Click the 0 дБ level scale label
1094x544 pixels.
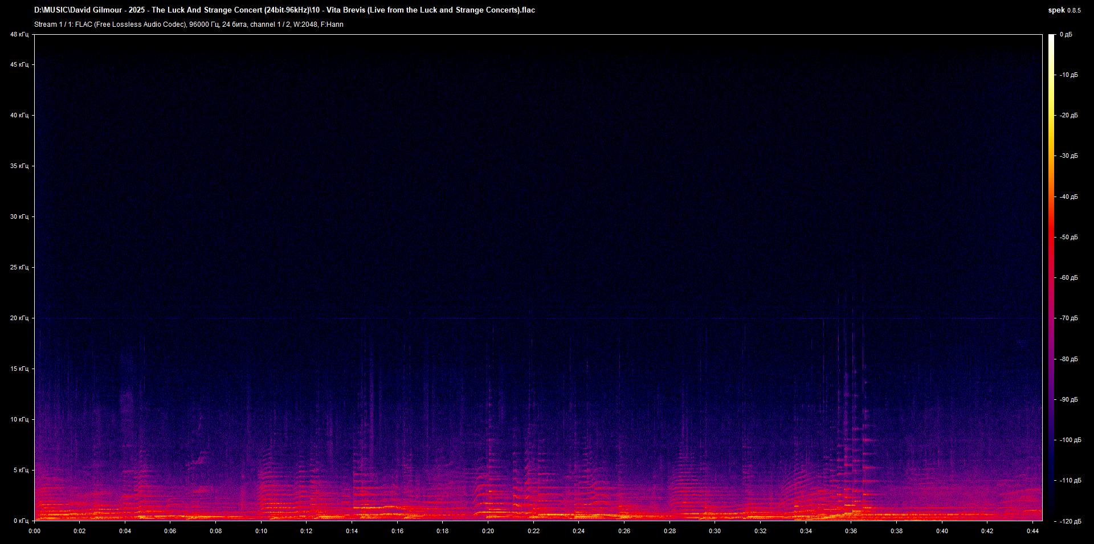point(1066,35)
